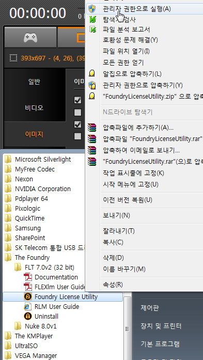Click the 393x697 capture region text
The width and height of the screenshot is (203, 360).
(x=53, y=58)
